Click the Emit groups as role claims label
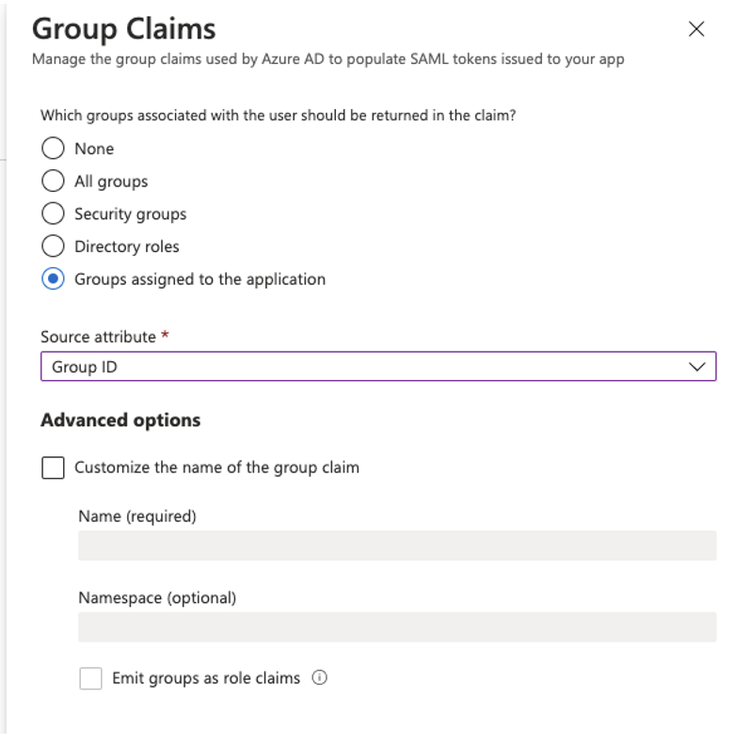Viewport: 734px width, 745px height. (206, 678)
